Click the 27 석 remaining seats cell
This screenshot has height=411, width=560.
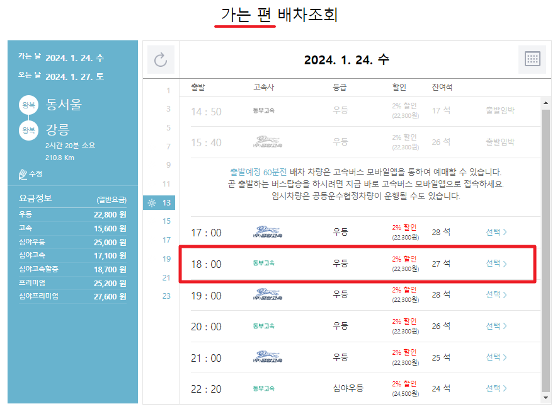441,263
